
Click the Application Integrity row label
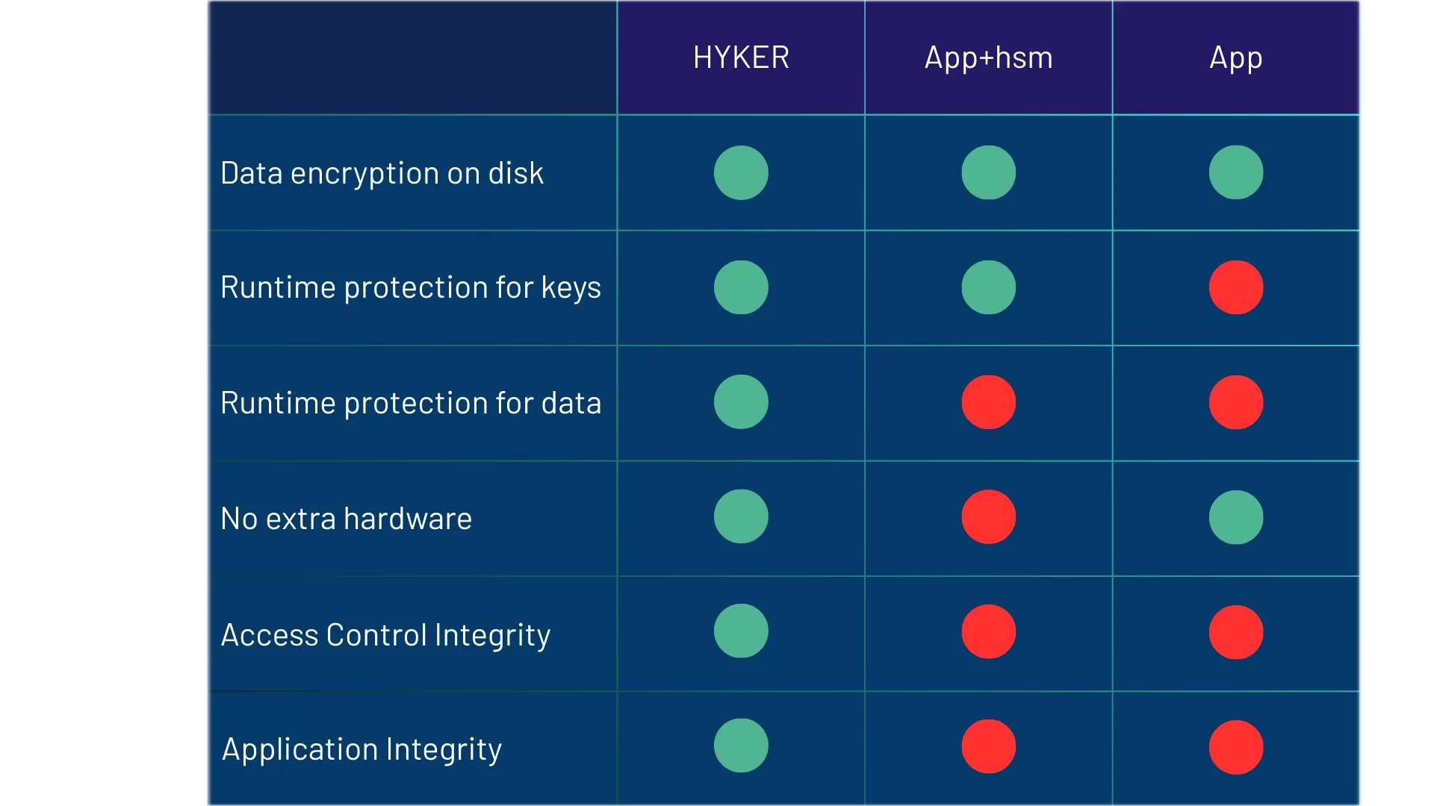(x=361, y=749)
